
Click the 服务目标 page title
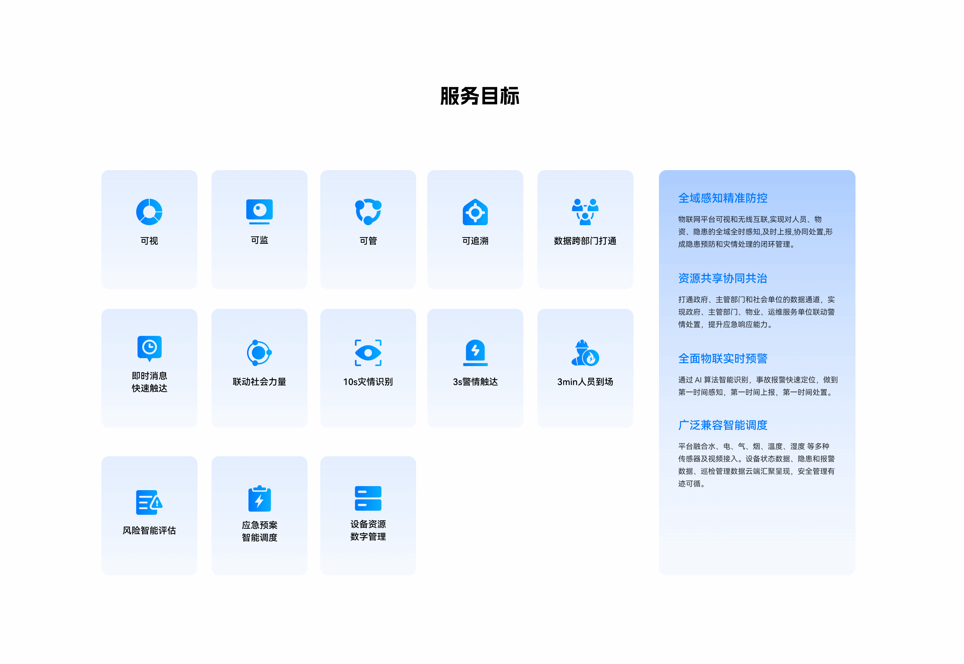pyautogui.click(x=480, y=96)
